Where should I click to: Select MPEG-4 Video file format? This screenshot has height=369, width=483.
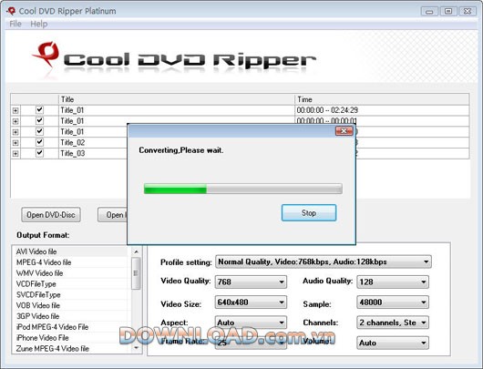70,262
